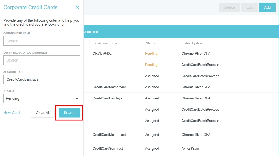Click the New Card link
The width and height of the screenshot is (279, 156).
coord(12,113)
